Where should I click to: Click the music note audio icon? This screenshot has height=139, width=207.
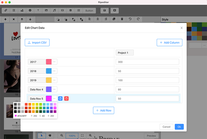click(x=54, y=10)
